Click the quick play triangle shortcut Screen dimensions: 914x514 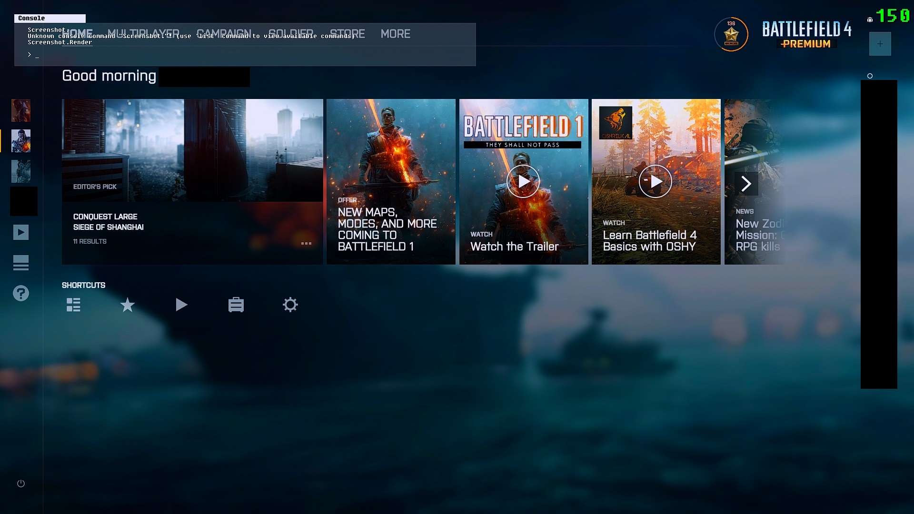[181, 305]
